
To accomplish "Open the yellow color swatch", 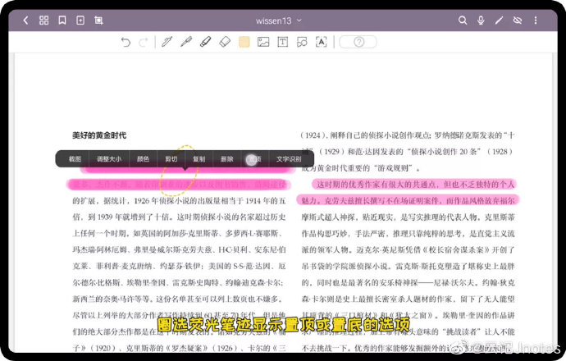I will tap(244, 42).
